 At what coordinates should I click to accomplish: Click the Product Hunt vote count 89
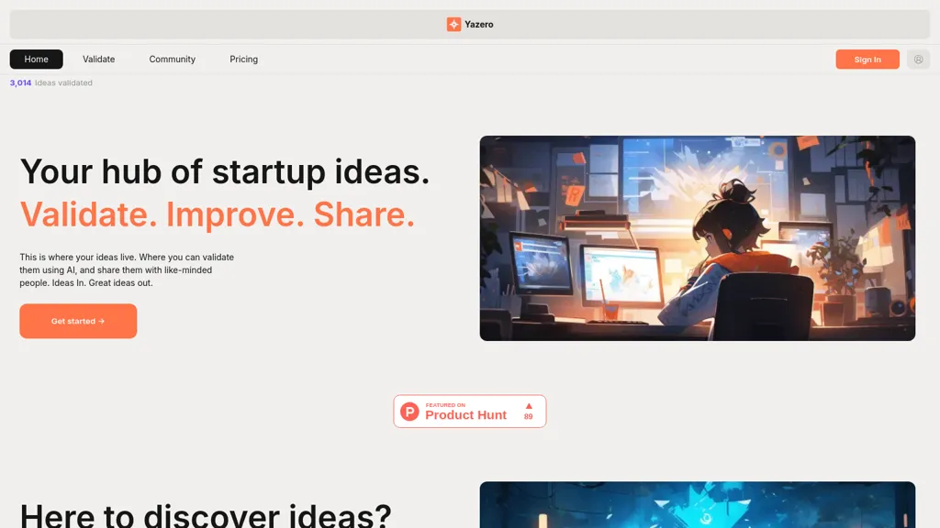click(528, 417)
